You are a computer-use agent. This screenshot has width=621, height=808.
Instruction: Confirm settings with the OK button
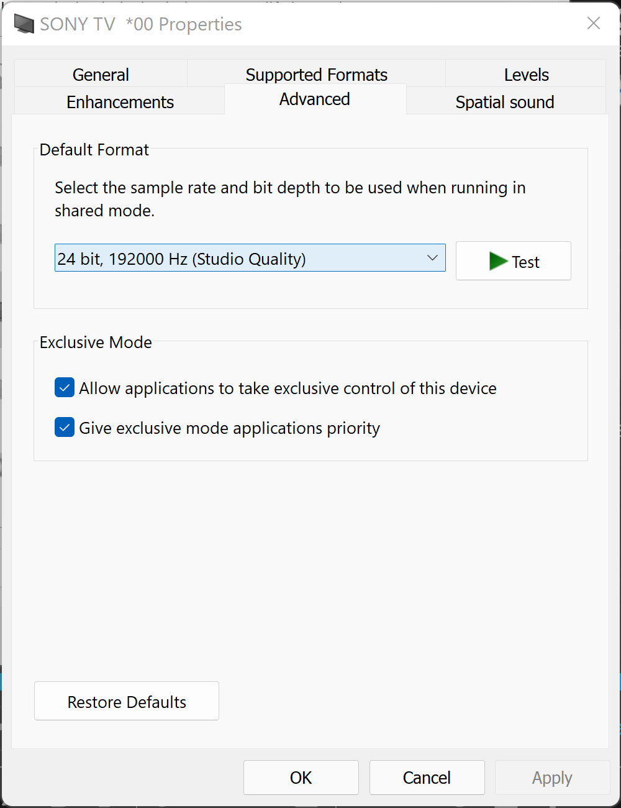pyautogui.click(x=301, y=778)
